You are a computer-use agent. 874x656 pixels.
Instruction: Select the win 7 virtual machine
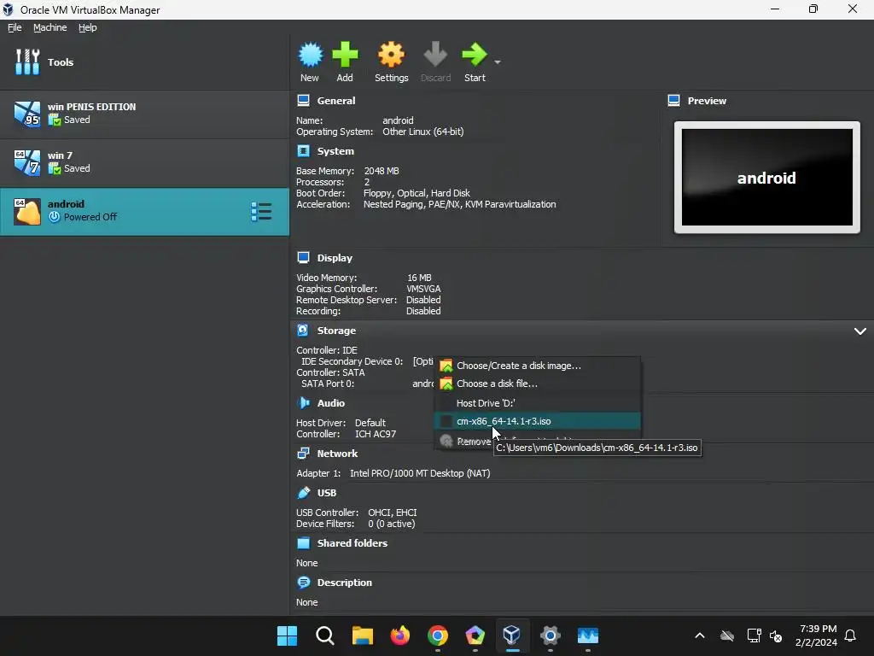144,162
